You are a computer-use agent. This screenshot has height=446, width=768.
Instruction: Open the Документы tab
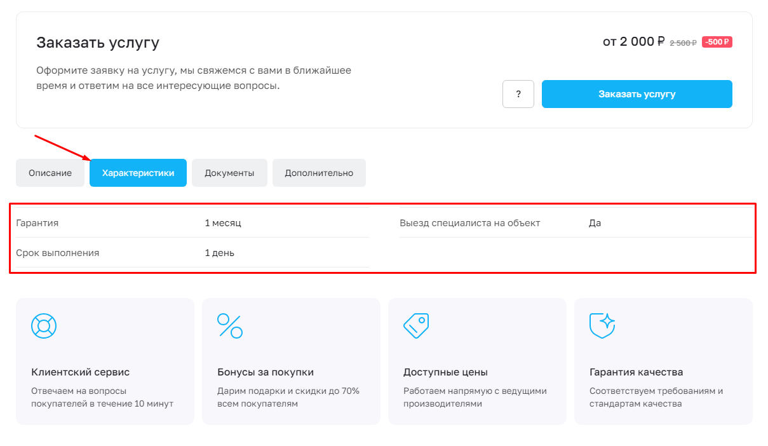pyautogui.click(x=229, y=173)
